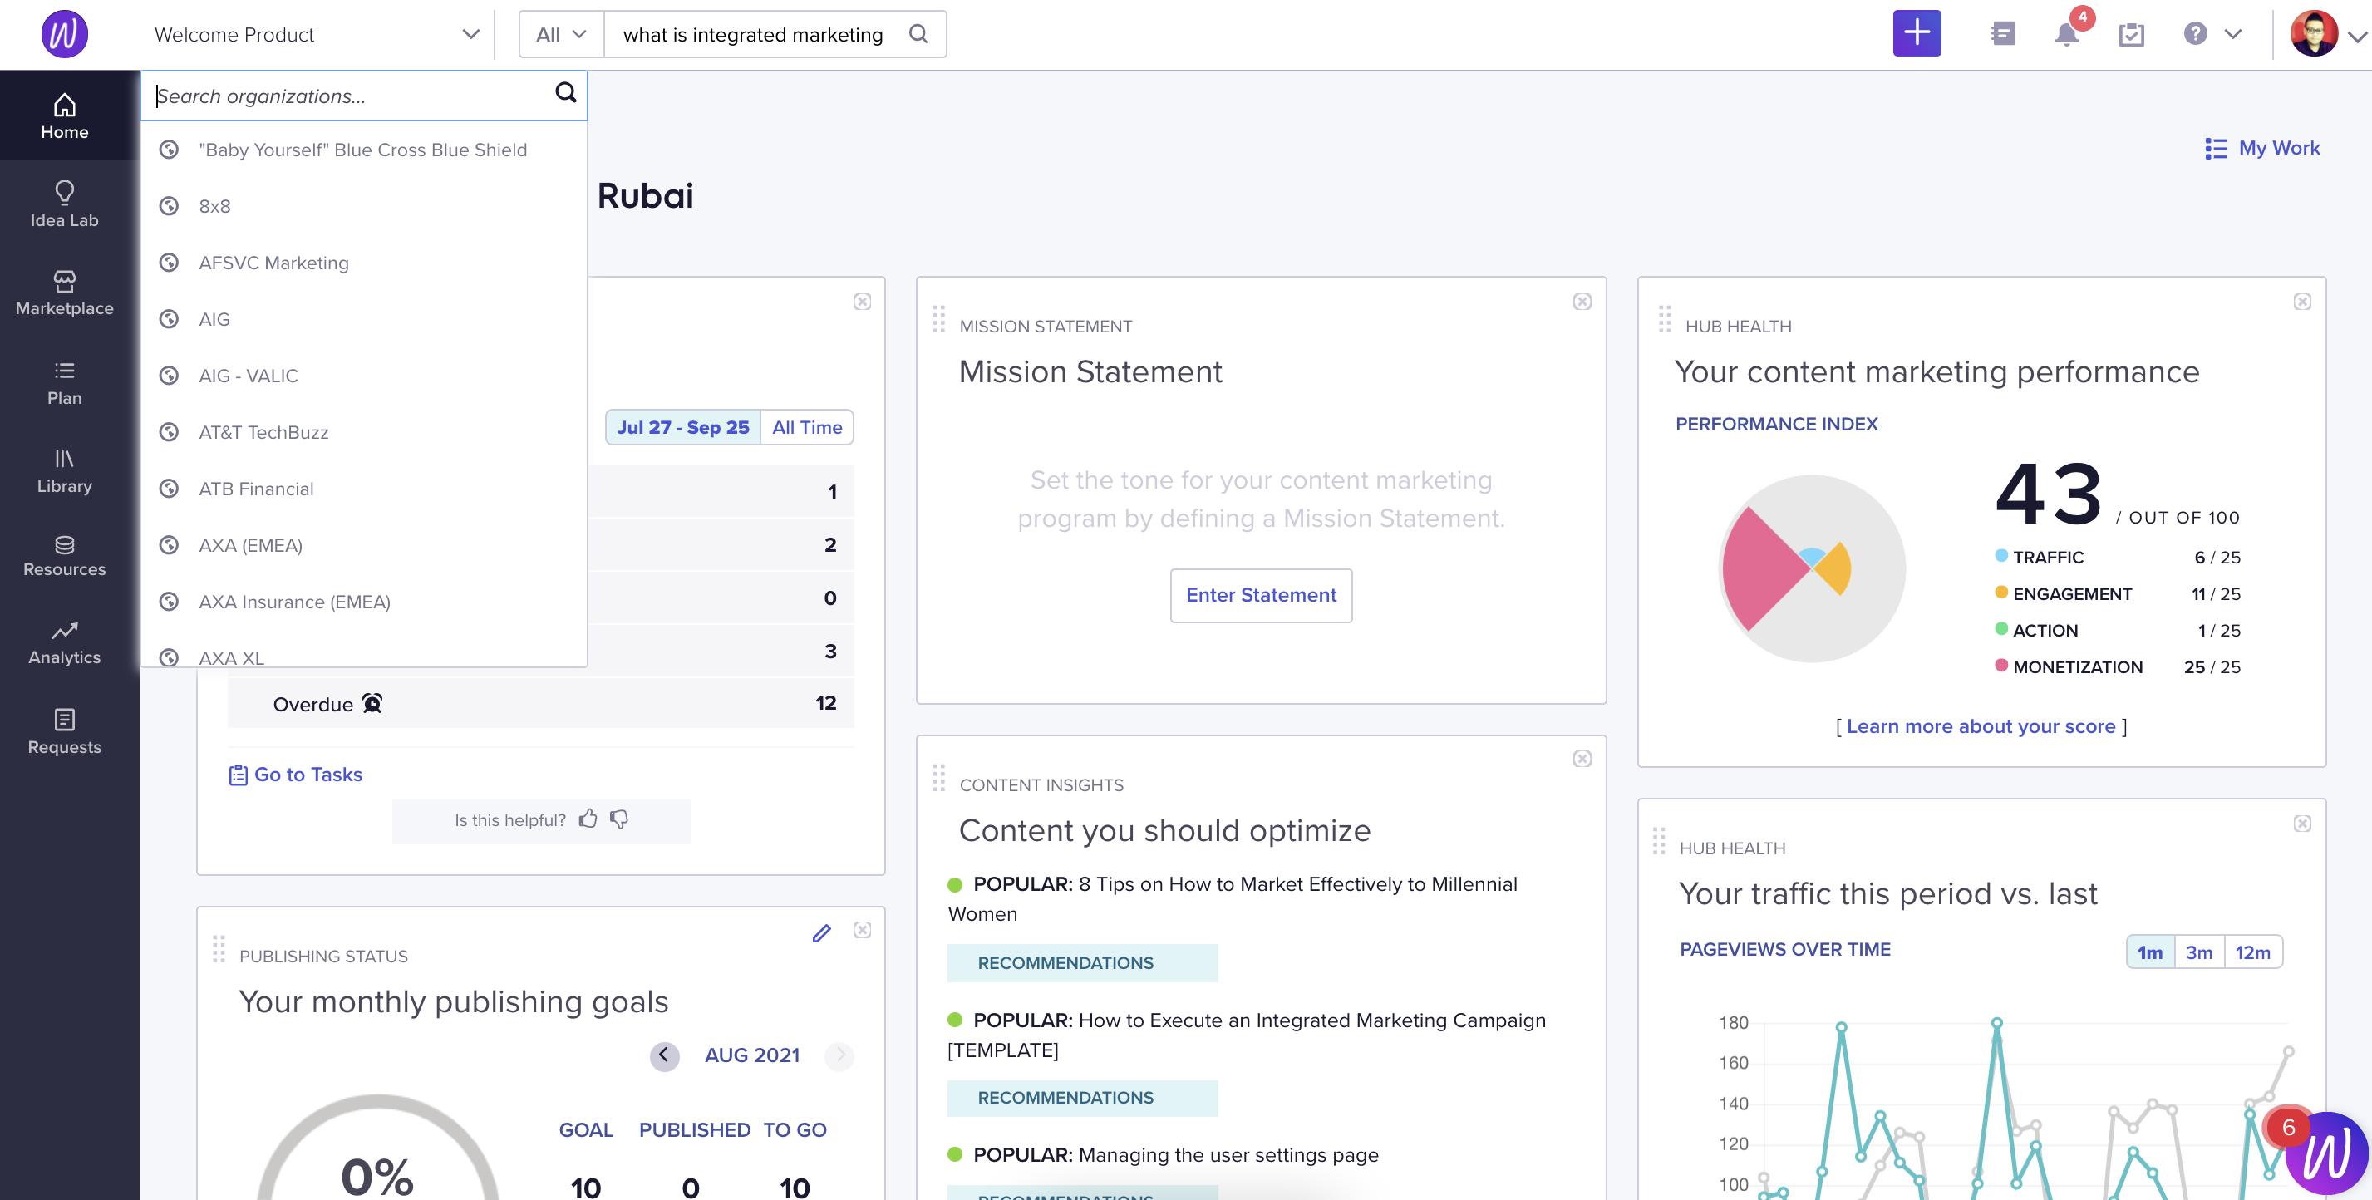Expand the help menu chevron
Screen dimensions: 2372x1200
[x=2233, y=34]
